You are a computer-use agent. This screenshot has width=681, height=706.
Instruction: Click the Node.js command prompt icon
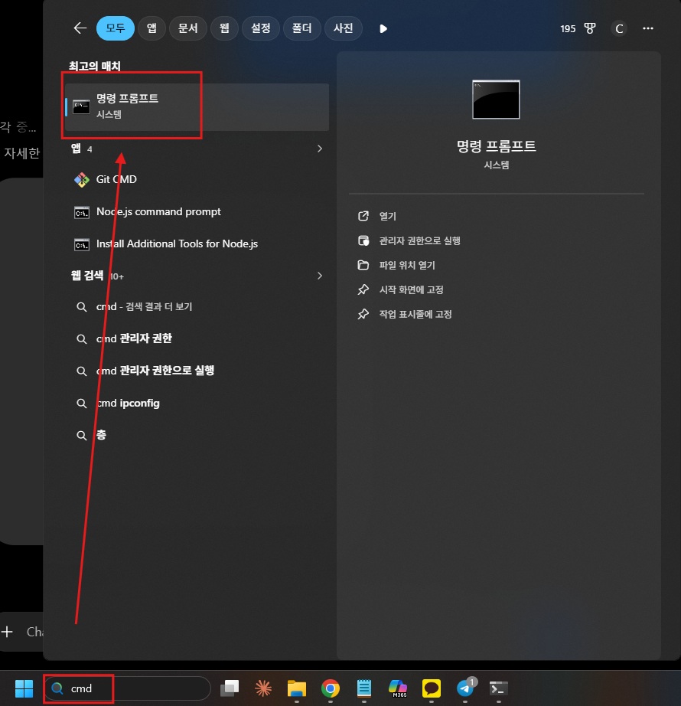click(x=81, y=212)
